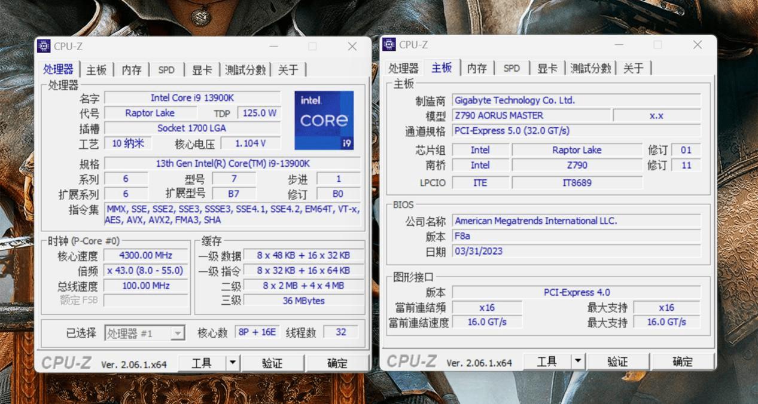
Task: Click 工具 button in right CPU-Z window
Action: click(x=547, y=361)
